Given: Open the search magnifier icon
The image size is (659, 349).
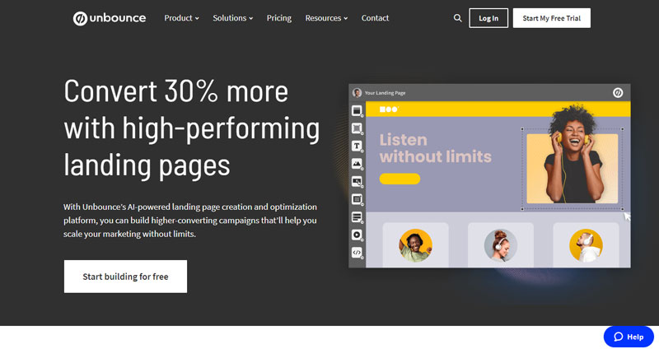Looking at the screenshot, I should [458, 18].
